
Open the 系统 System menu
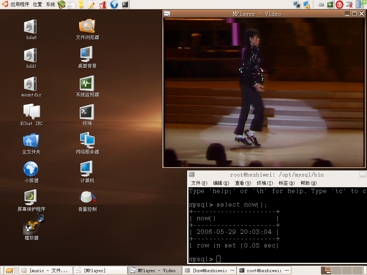pos(50,4)
